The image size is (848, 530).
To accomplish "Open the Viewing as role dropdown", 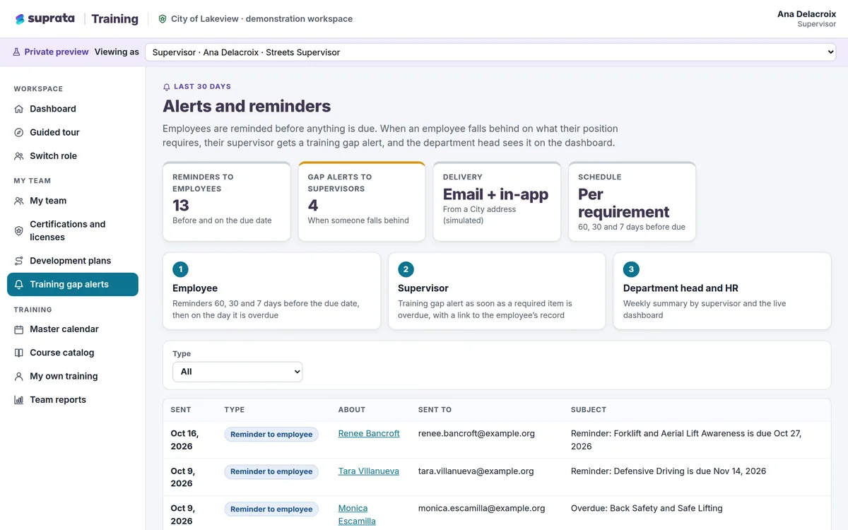I will click(490, 52).
